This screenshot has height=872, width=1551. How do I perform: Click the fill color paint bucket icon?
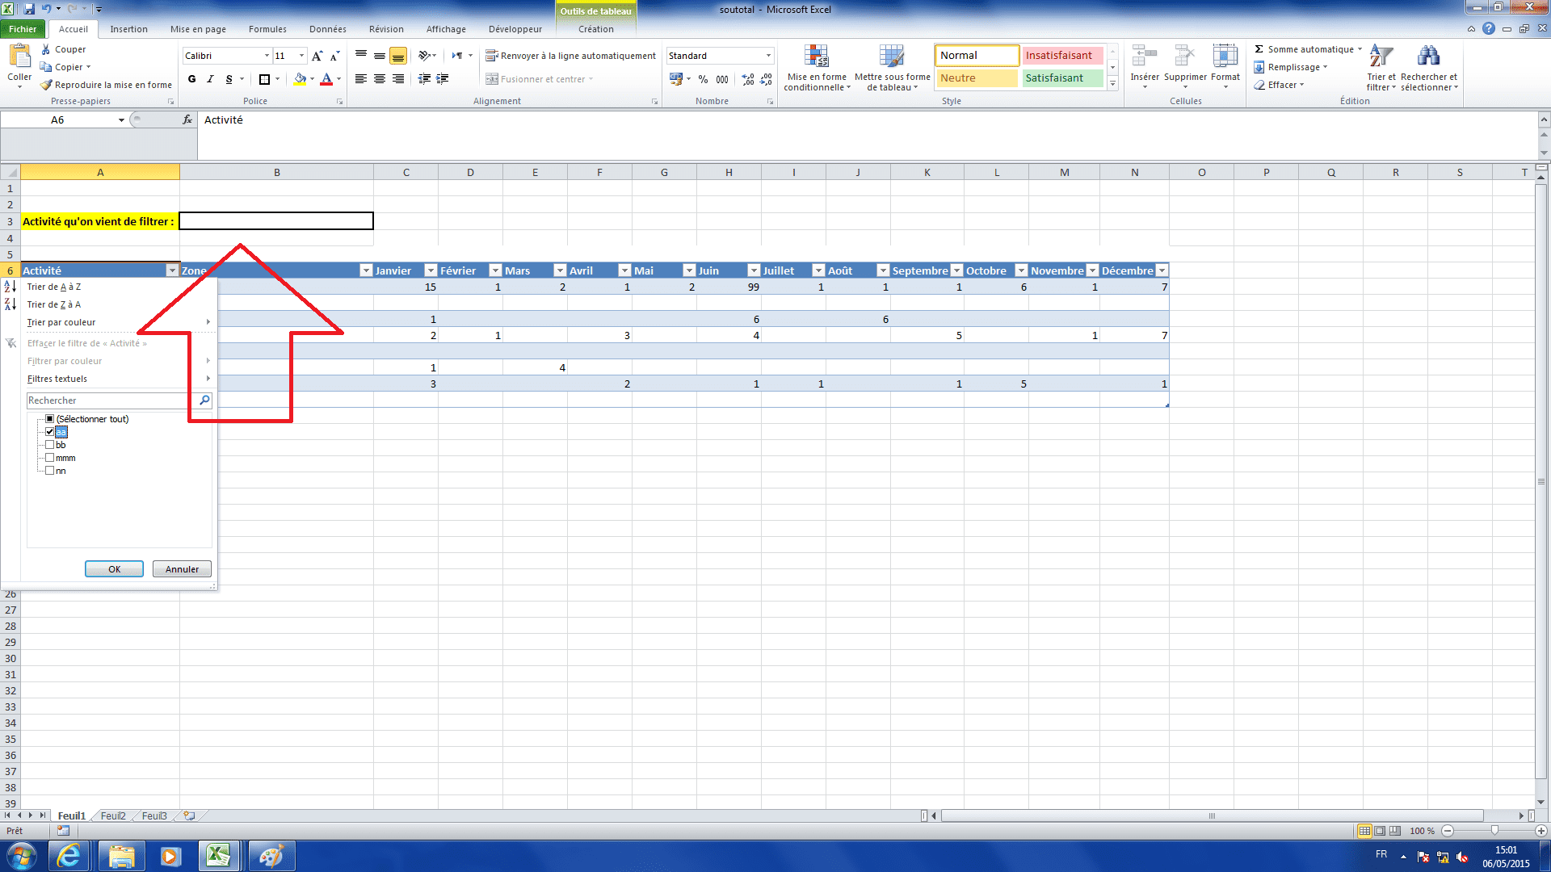(x=300, y=79)
